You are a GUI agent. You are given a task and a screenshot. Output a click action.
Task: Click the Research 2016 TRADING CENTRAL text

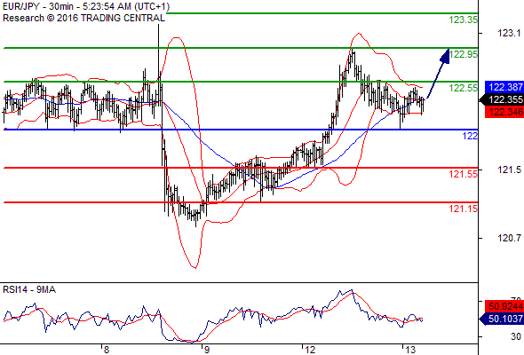83,18
